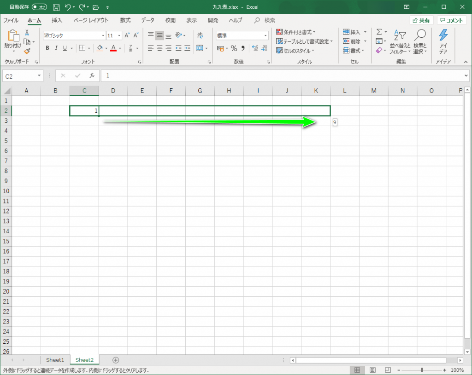This screenshot has height=375, width=472.
Task: Click the 共有 (Share) button
Action: [x=421, y=20]
